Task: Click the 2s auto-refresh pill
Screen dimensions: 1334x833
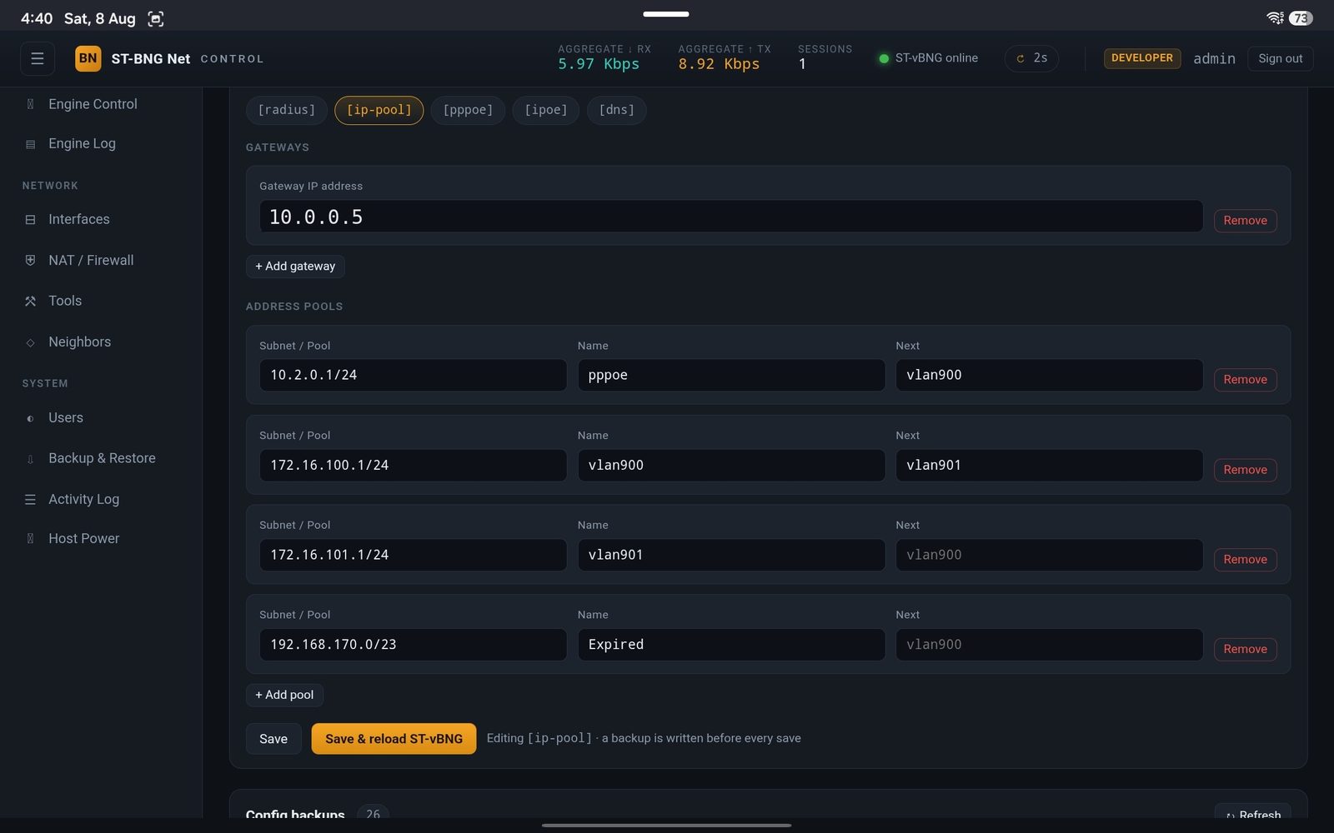Action: click(1031, 58)
